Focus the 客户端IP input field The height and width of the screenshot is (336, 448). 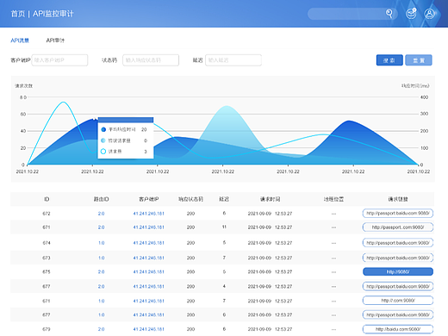coord(59,60)
